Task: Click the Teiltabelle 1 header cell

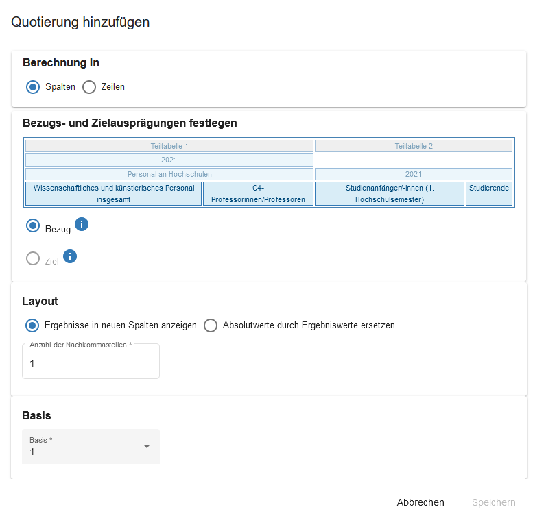Action: (x=169, y=146)
